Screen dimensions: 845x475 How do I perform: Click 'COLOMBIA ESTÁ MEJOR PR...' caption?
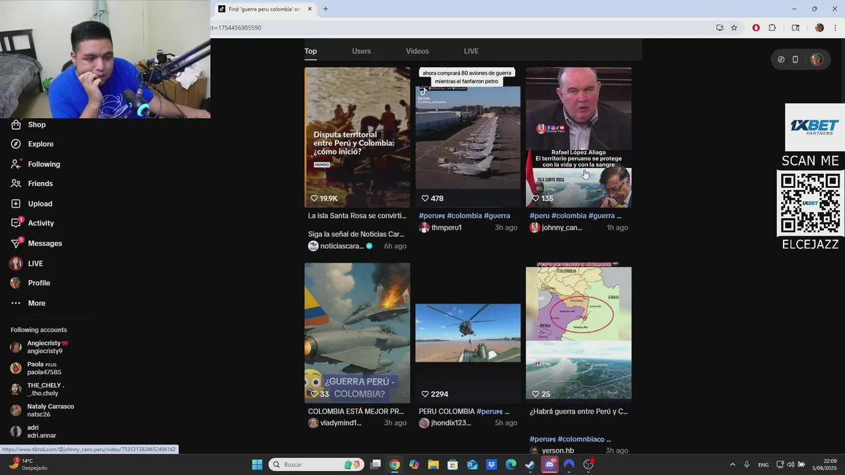[x=356, y=412]
